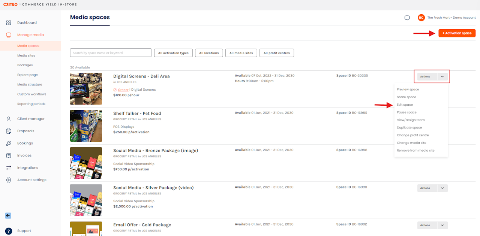Expand Actions dropdown for Social Media Silver Package
This screenshot has height=236, width=480.
[442, 188]
